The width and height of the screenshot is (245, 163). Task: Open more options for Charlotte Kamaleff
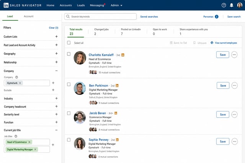point(234,55)
